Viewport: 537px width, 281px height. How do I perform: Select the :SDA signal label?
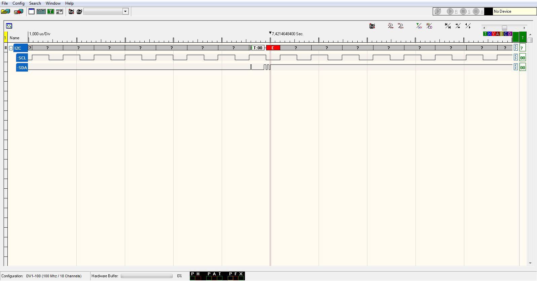coord(22,67)
